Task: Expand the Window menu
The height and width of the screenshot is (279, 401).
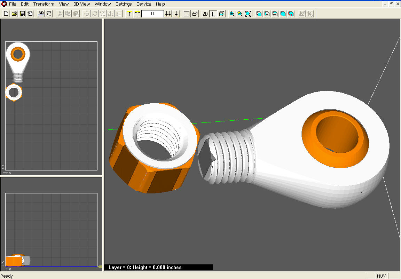Action: coord(102,4)
